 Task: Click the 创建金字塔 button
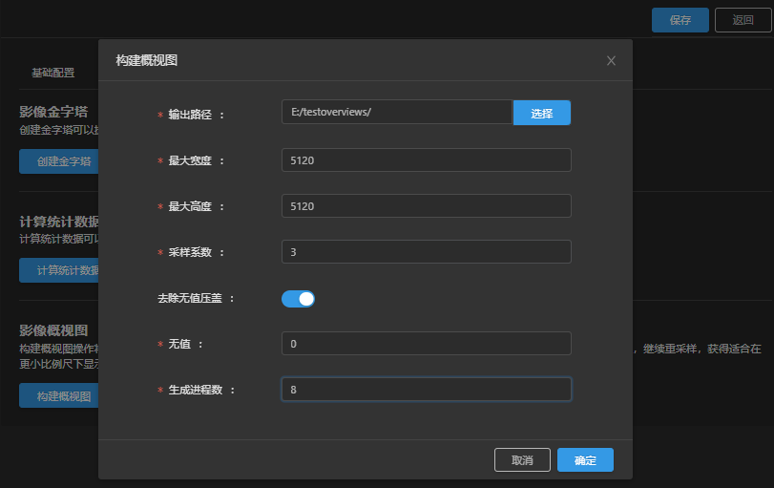(59, 161)
